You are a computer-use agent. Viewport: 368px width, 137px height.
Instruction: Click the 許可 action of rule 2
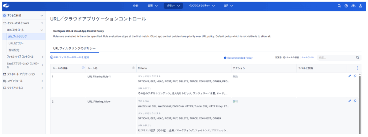click(235, 102)
